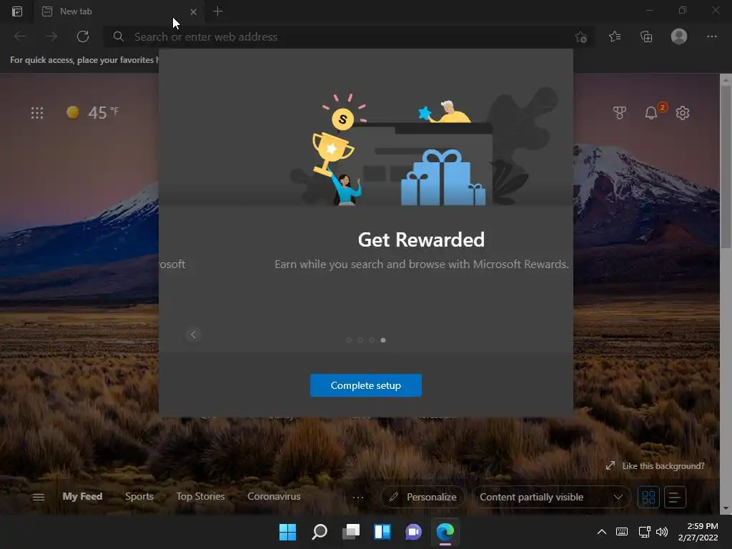The image size is (732, 549).
Task: Select the second carousel dot
Action: pyautogui.click(x=360, y=340)
